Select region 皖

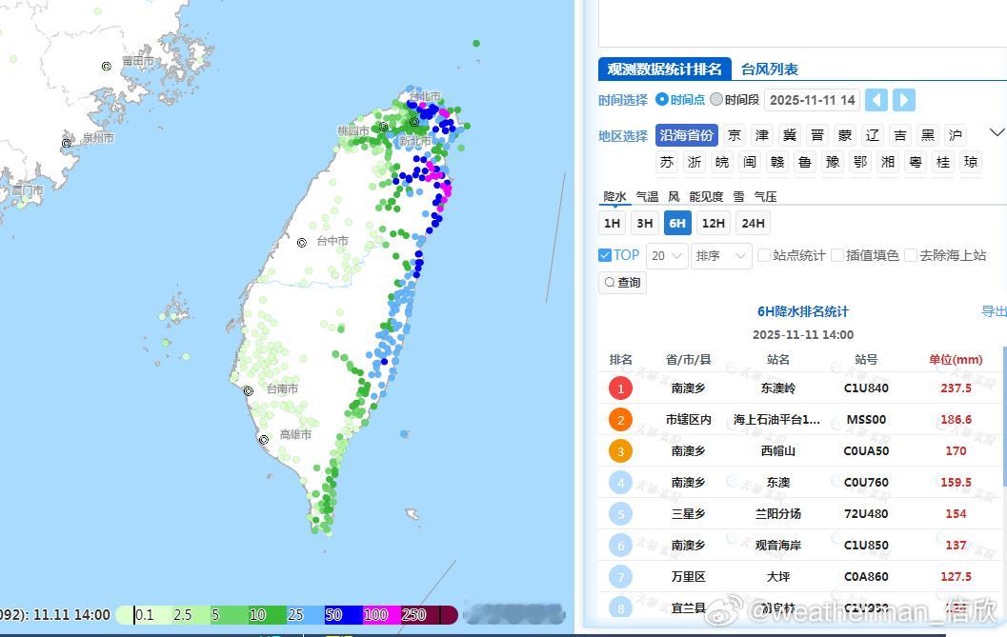click(722, 163)
